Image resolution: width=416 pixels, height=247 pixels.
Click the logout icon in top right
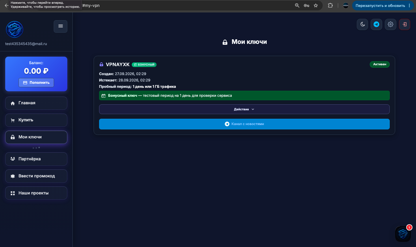pyautogui.click(x=404, y=24)
